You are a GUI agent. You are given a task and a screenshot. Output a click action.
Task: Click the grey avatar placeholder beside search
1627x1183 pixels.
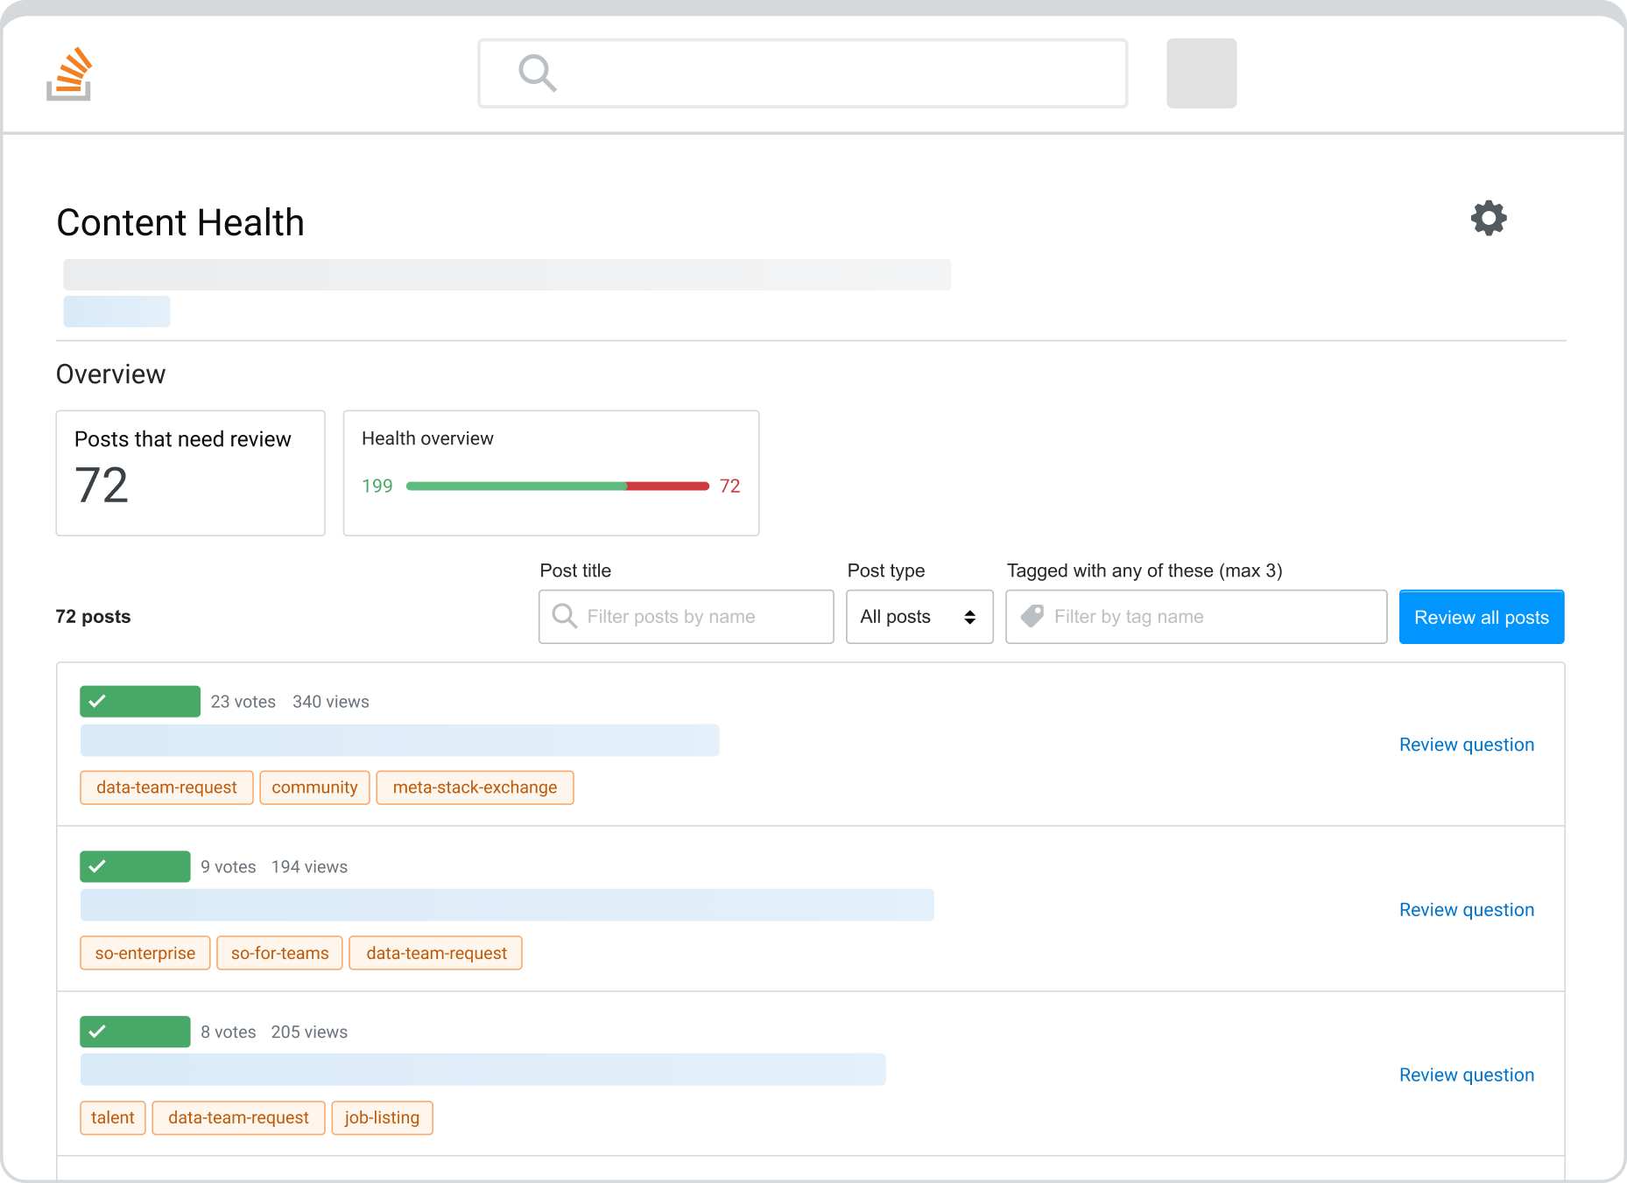[x=1201, y=73]
